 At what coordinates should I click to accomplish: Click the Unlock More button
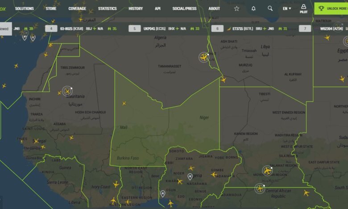coord(331,8)
